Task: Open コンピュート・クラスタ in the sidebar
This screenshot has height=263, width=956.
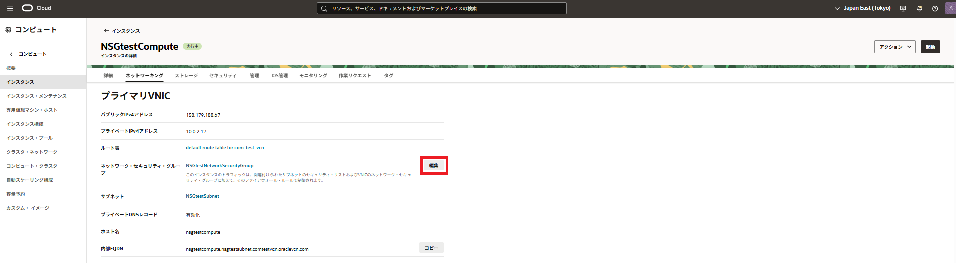Action: click(32, 166)
